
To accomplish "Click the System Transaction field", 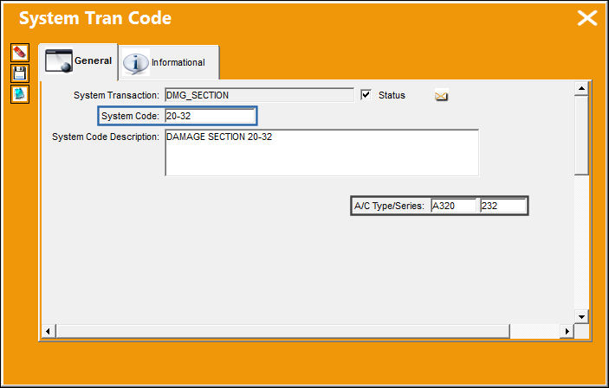I will (x=259, y=95).
